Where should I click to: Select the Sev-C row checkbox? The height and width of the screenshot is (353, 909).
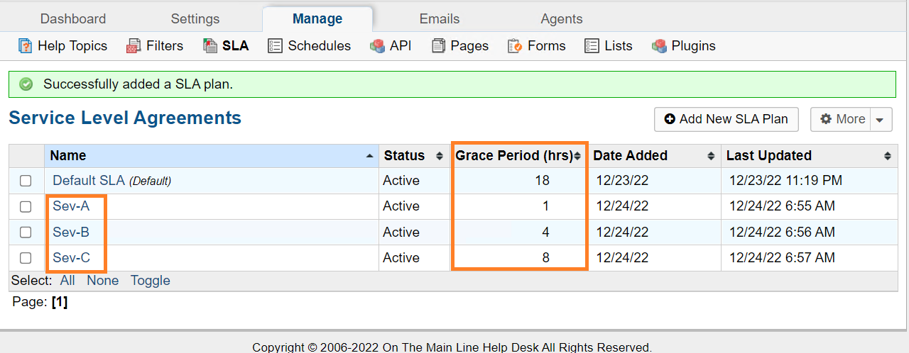26,258
